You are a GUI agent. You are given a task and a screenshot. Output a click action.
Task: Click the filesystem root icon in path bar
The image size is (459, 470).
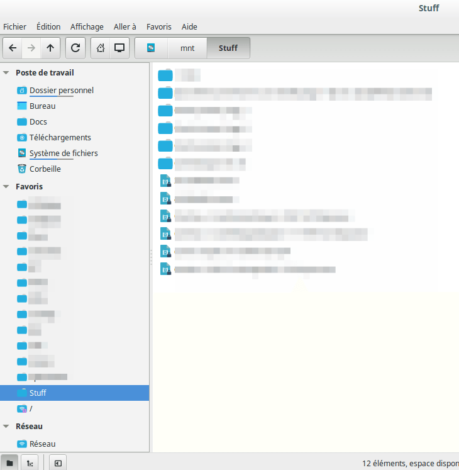pyautogui.click(x=151, y=48)
